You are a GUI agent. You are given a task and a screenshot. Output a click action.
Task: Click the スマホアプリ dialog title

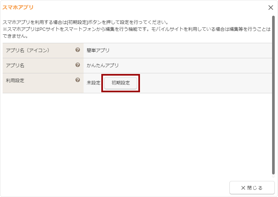point(18,7)
